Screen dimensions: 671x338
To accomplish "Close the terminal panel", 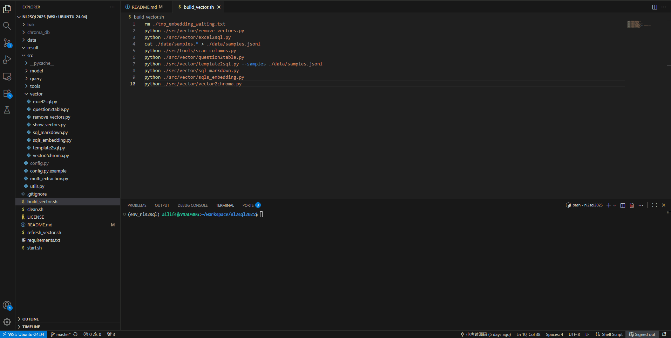I will point(664,205).
